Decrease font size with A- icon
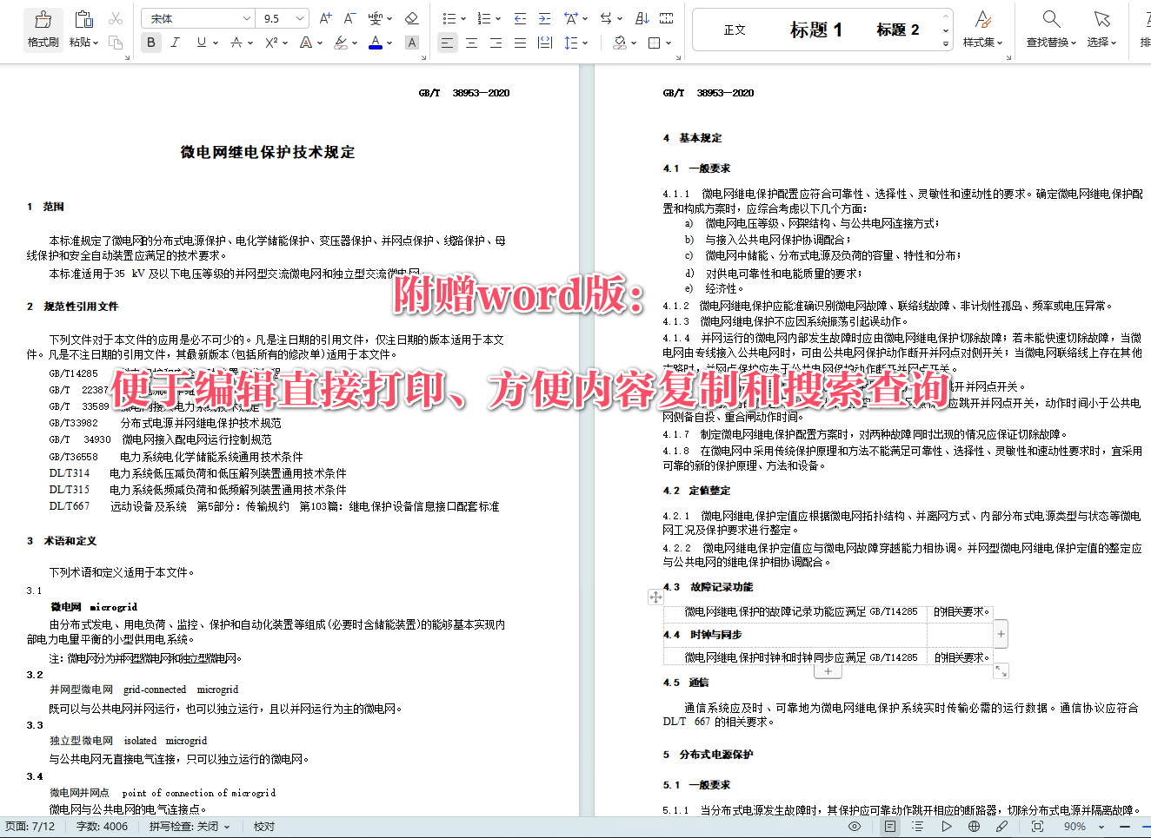This screenshot has height=838, width=1151. point(349,18)
